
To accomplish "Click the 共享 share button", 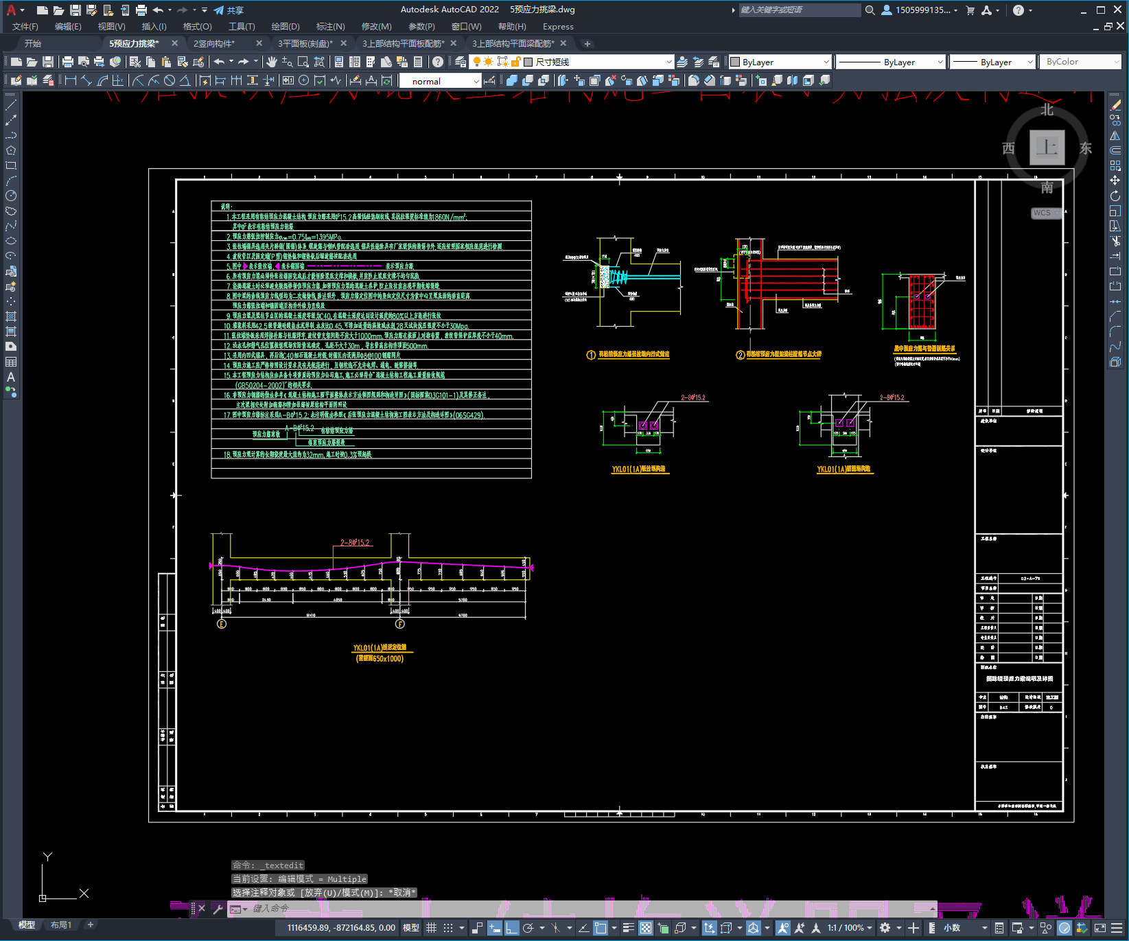I will point(229,10).
